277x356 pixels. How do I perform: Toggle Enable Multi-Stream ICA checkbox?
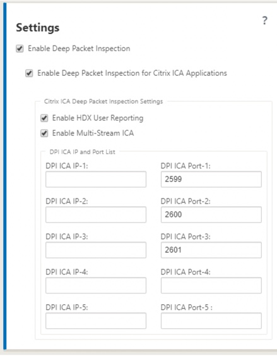click(44, 133)
